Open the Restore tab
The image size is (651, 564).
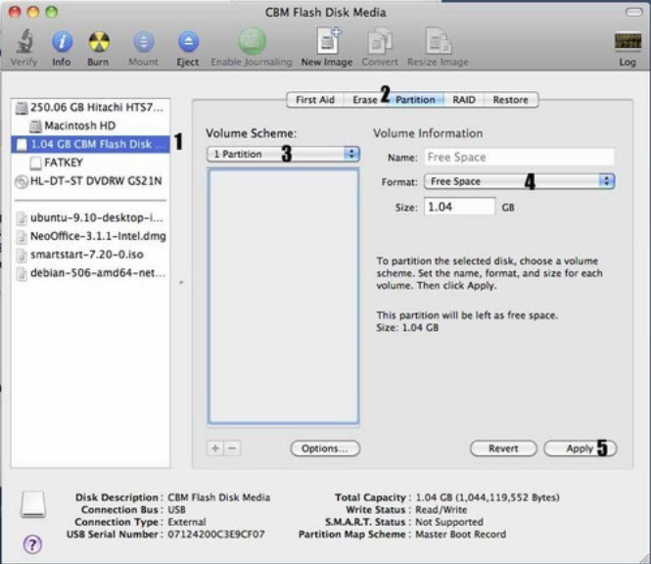click(511, 100)
